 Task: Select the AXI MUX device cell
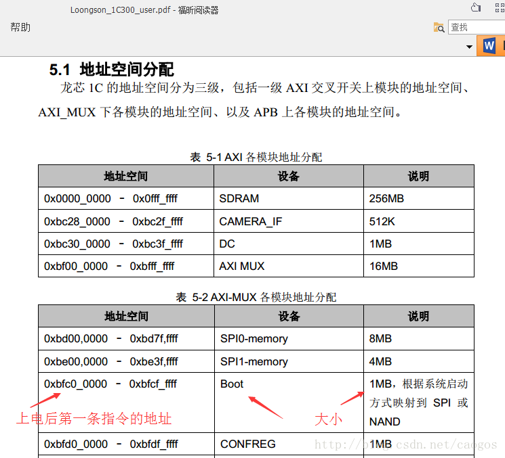point(289,266)
